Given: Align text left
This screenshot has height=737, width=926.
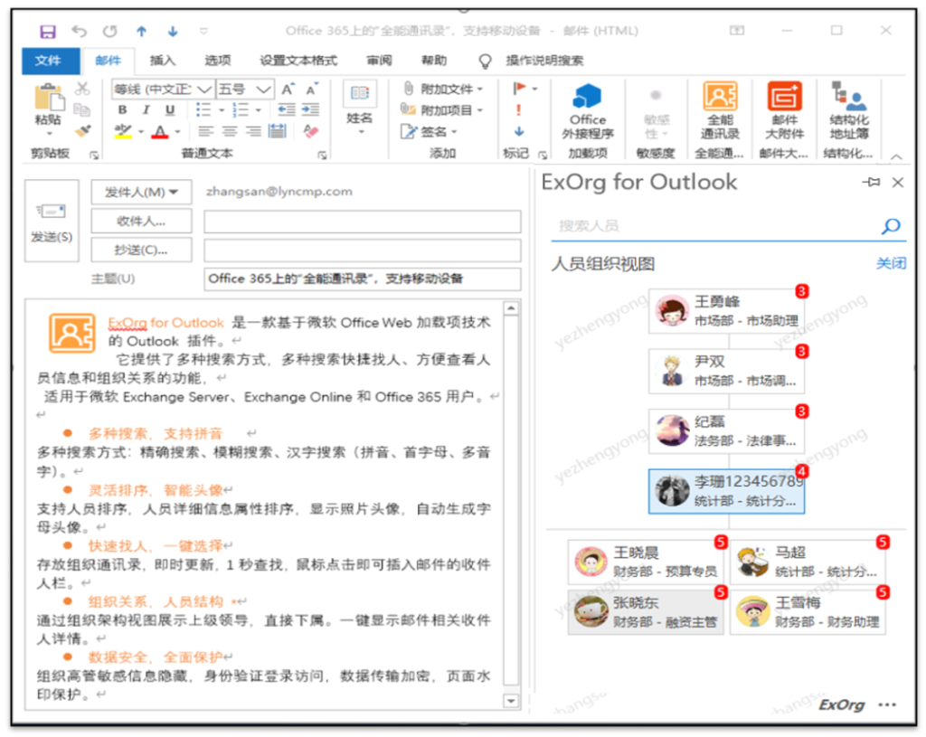Looking at the screenshot, I should pyautogui.click(x=205, y=131).
